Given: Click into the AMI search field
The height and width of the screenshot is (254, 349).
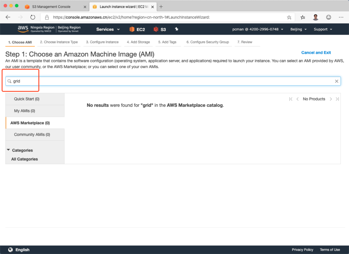Looking at the screenshot, I should tap(170, 81).
